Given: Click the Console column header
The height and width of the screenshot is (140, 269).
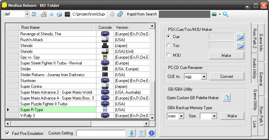Looking at the screenshot, I should [x=105, y=27].
